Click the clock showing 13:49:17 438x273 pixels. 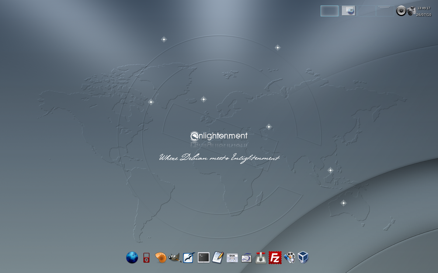(x=424, y=8)
